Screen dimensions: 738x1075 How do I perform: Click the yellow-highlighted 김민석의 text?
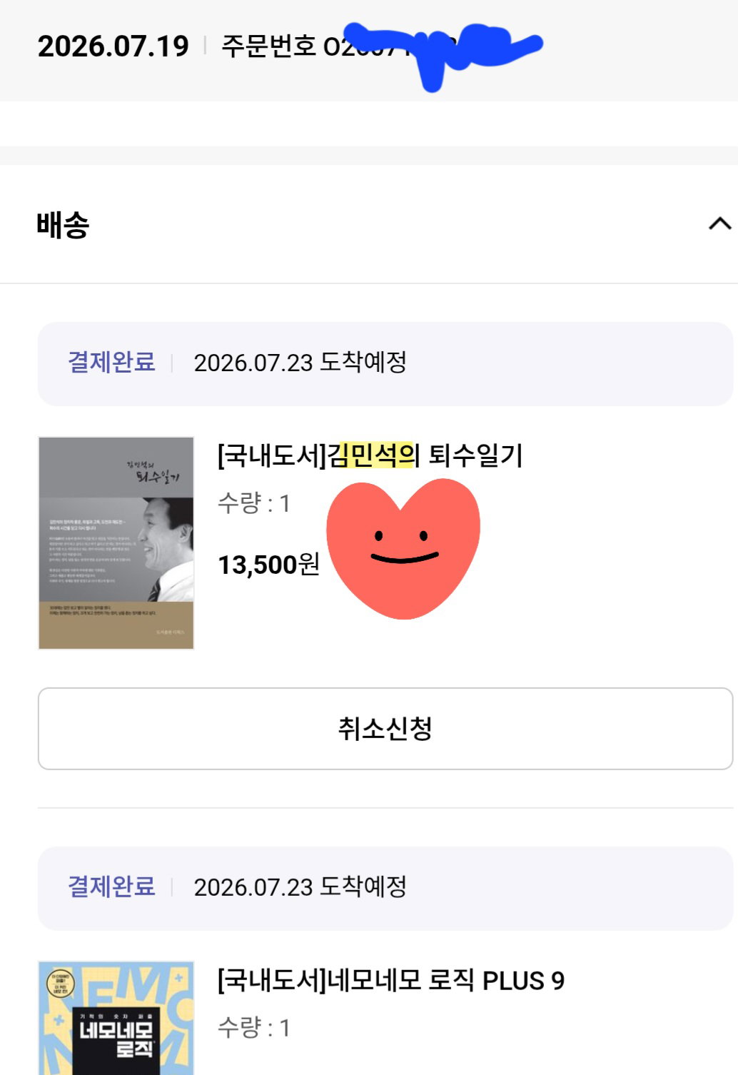click(372, 455)
